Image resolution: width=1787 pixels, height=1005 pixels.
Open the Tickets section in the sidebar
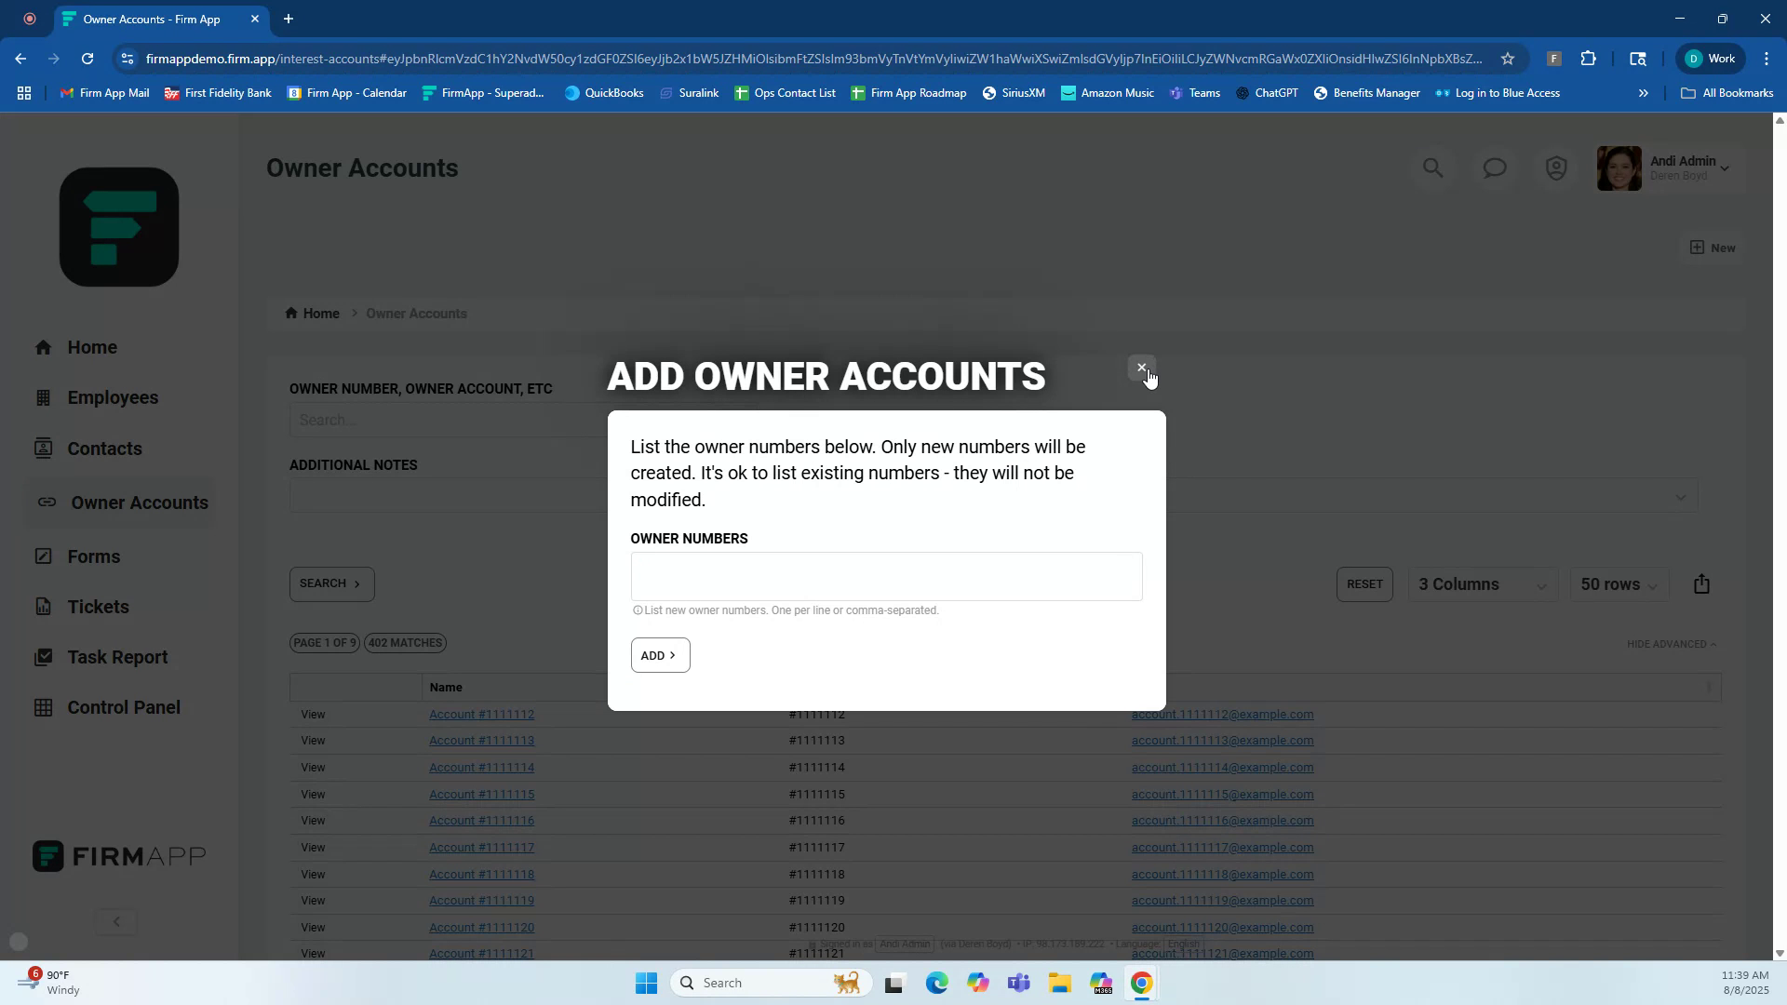[x=99, y=607]
